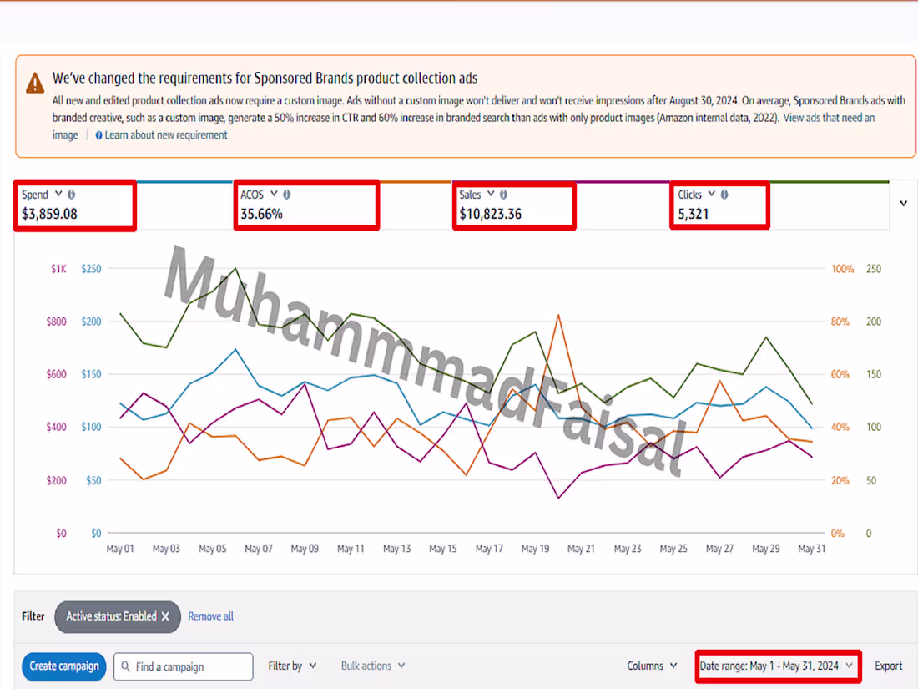The height and width of the screenshot is (689, 918).
Task: Click the ACOS value 35.66%
Action: click(x=262, y=214)
